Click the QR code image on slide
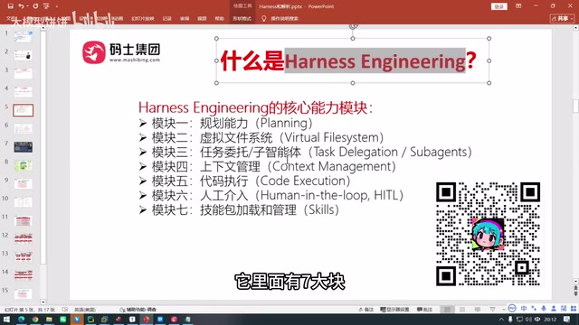The height and width of the screenshot is (325, 579). pyautogui.click(x=488, y=234)
